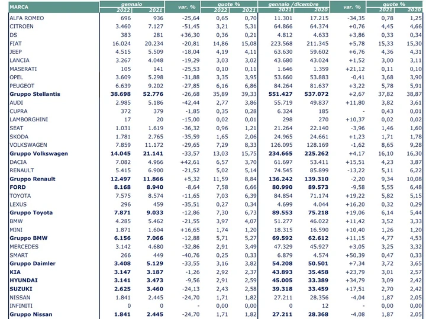Click the LAMBORGHINI brand label

[29, 120]
